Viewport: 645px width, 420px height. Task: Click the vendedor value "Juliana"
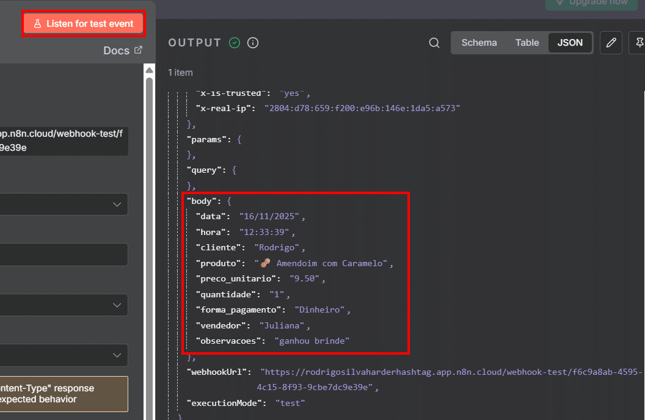pos(282,325)
